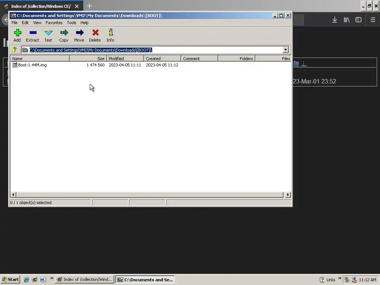Open the View menu
Image resolution: width=380 pixels, height=285 pixels.
(x=37, y=23)
